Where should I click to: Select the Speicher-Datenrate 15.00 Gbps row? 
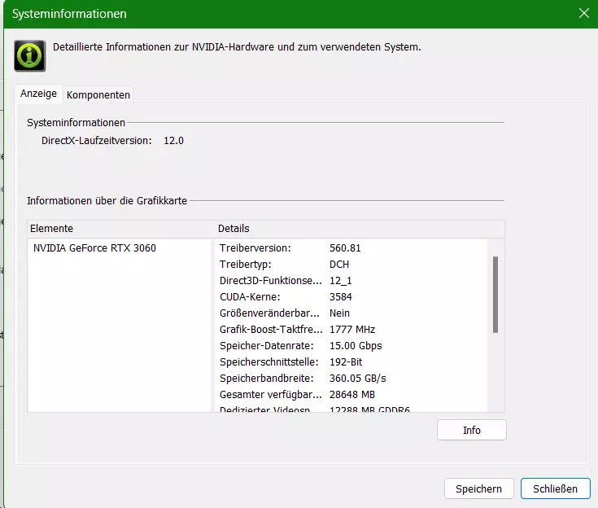click(x=351, y=346)
